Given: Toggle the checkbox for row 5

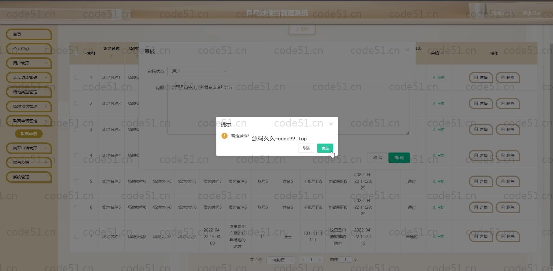Looking at the screenshot, I should 76,181.
